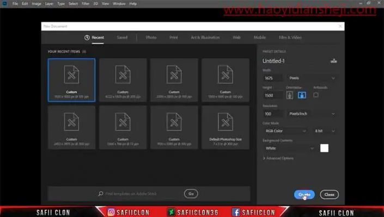Click the magnifier icon in template search
The image size is (384, 217).
tap(101, 194)
